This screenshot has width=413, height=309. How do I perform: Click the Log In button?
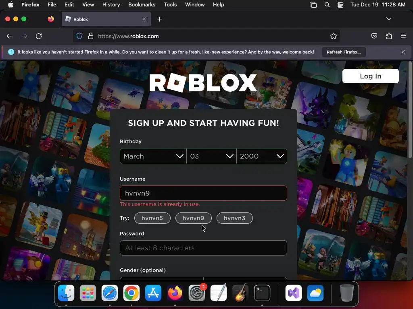(x=370, y=76)
